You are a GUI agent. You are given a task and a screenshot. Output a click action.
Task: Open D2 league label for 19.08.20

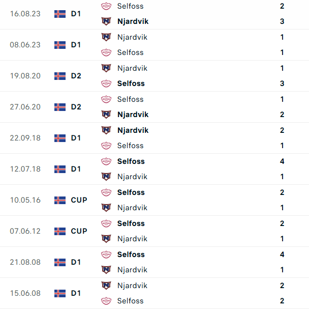tap(76, 76)
